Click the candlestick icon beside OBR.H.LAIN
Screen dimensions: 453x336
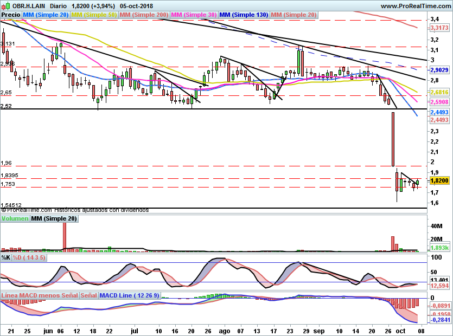pyautogui.click(x=5, y=6)
